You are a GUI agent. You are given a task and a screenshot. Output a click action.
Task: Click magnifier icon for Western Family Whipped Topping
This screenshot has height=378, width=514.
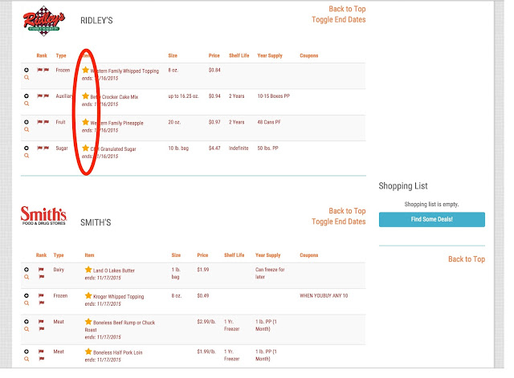tap(27, 77)
